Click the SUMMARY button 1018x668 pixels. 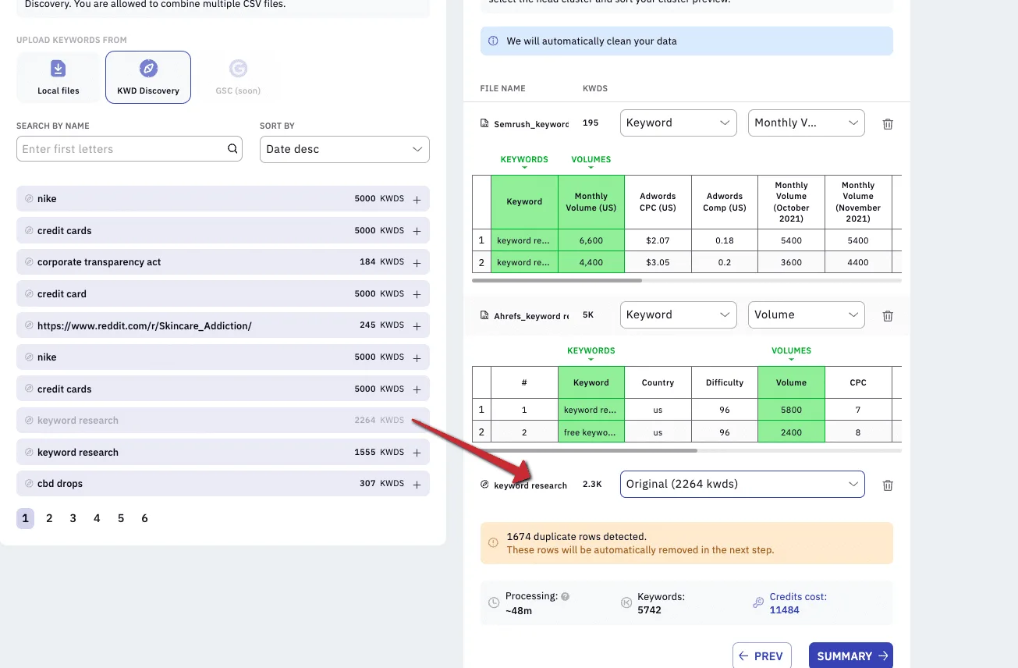pos(851,656)
